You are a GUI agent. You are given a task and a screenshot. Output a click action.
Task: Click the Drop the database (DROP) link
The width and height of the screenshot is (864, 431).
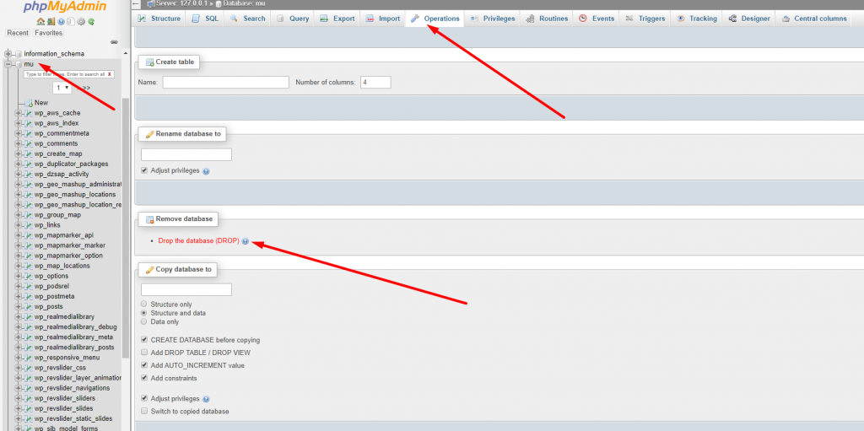[198, 241]
